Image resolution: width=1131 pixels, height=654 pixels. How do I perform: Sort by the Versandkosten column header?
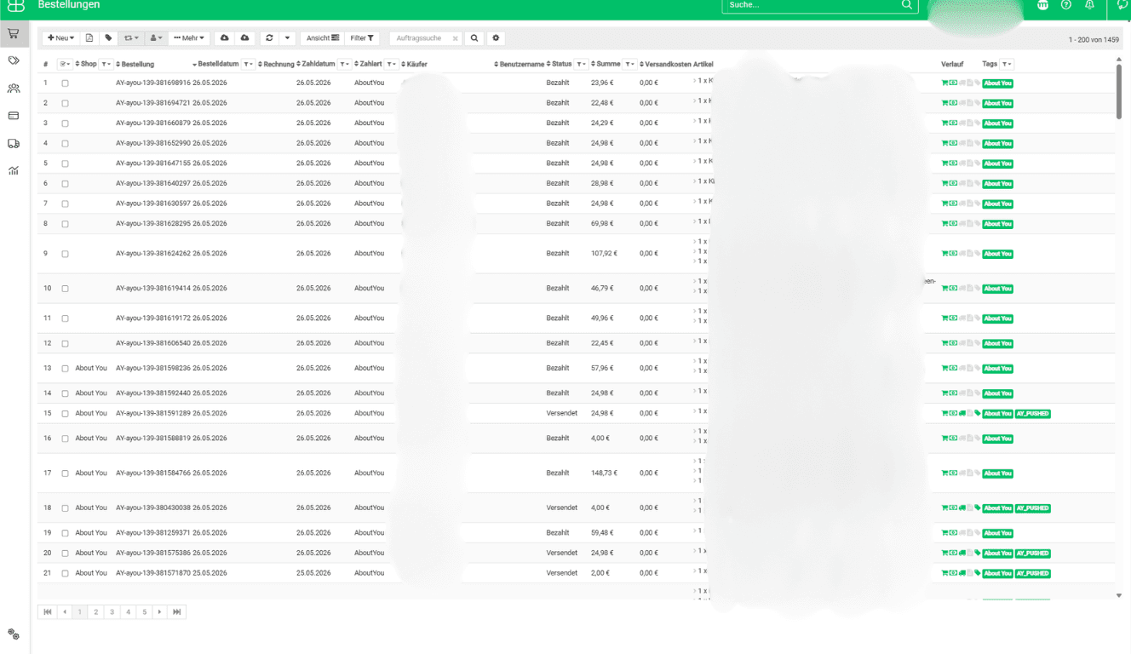coord(665,64)
